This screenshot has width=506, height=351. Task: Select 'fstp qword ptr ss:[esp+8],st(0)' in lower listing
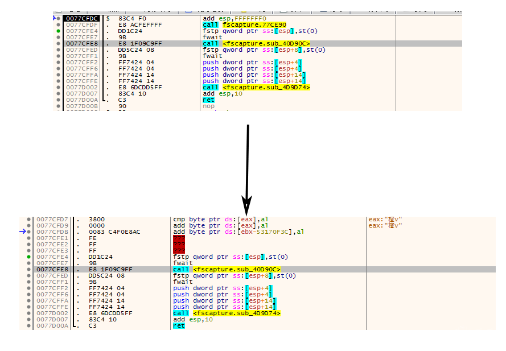[235, 276]
